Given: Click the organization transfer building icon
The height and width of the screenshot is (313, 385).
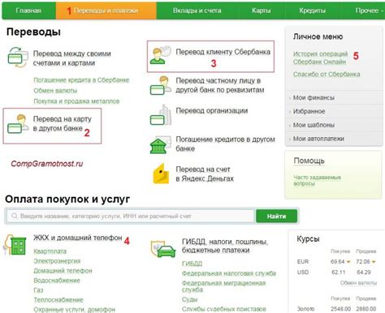Looking at the screenshot, I should (x=161, y=115).
